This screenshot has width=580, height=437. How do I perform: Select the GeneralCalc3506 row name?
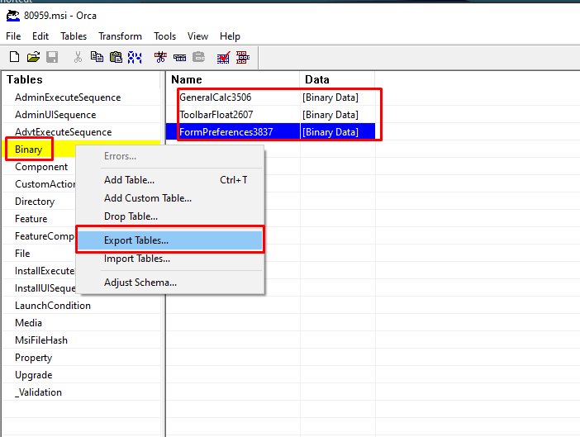coord(216,97)
